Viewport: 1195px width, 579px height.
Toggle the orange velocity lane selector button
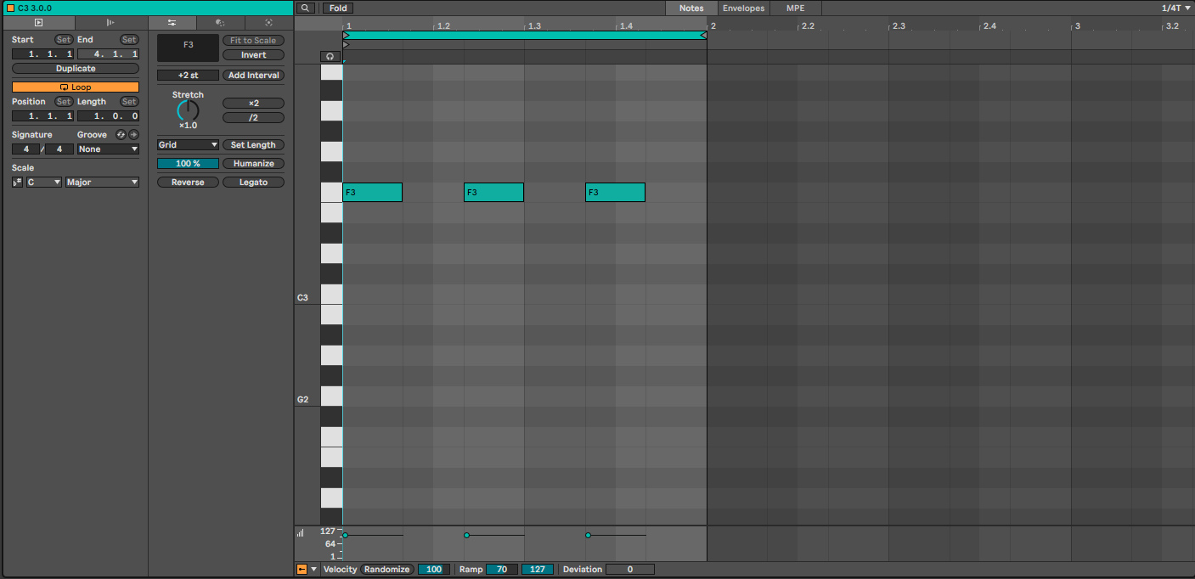tap(302, 570)
